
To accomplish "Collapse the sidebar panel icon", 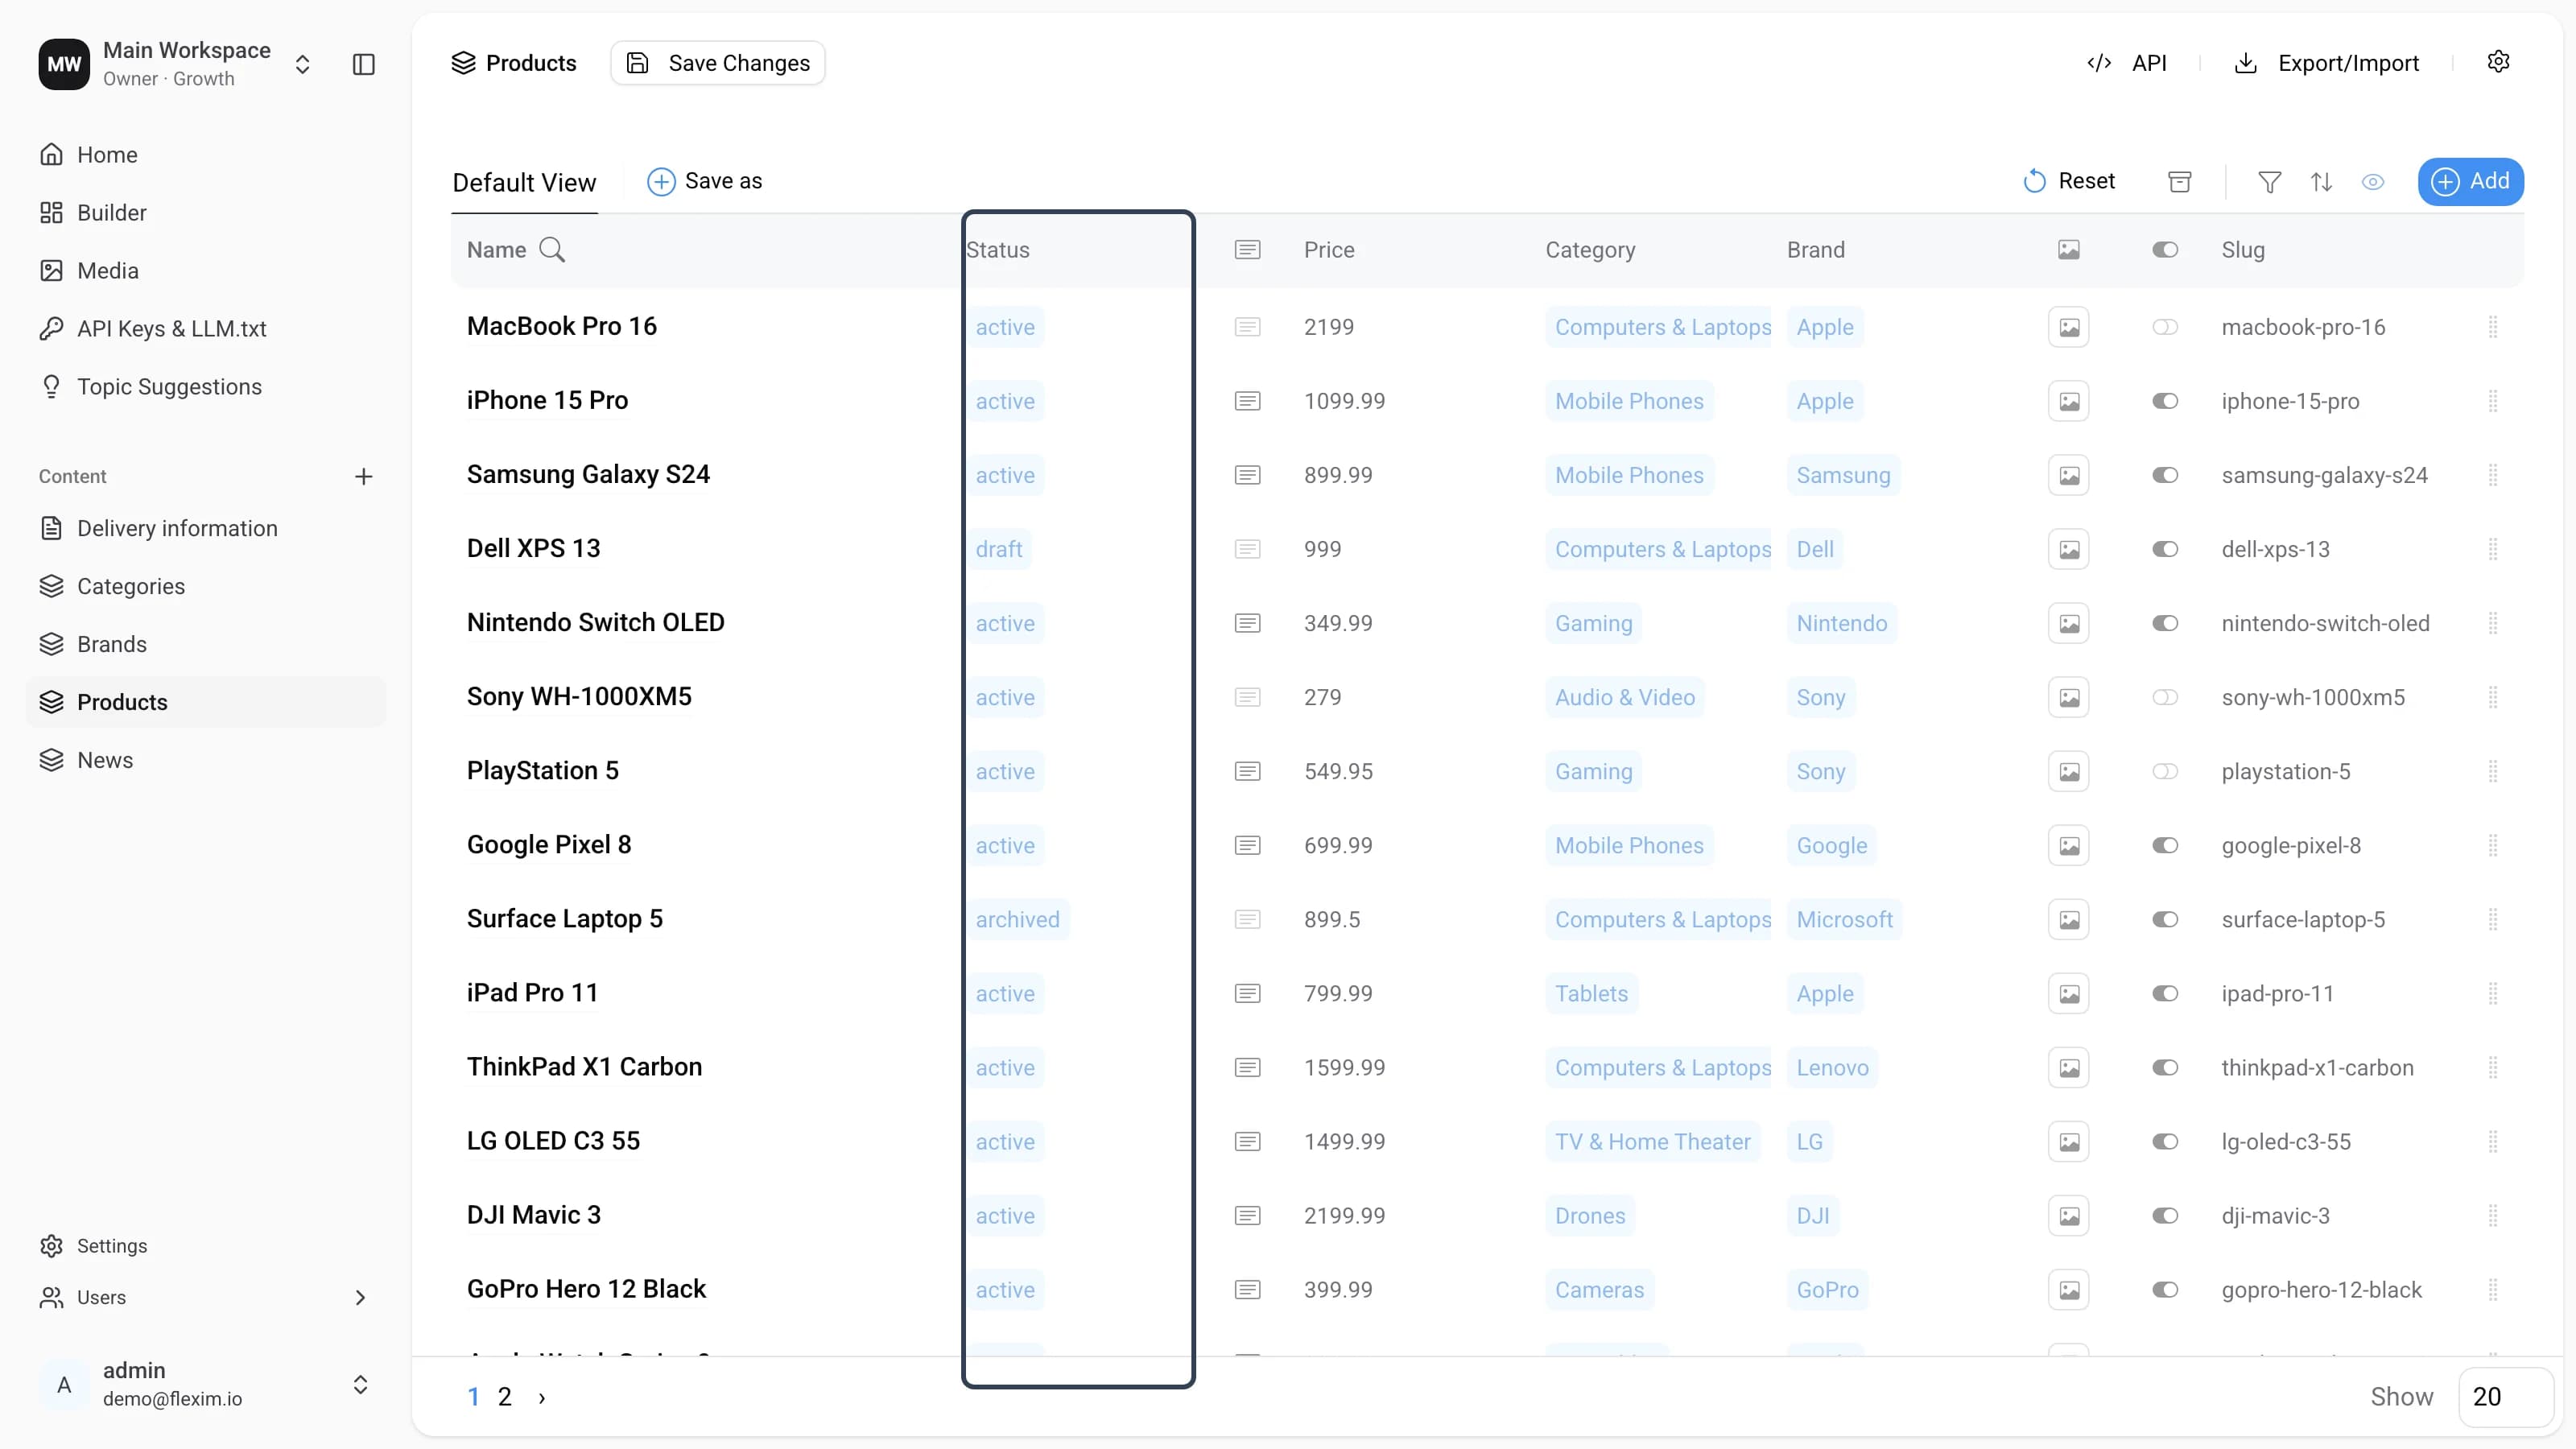I will pos(363,64).
